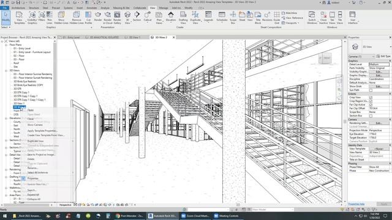The height and width of the screenshot is (220, 392).
Task: Switch to the Architecture ribbon tab
Action: coord(18,8)
